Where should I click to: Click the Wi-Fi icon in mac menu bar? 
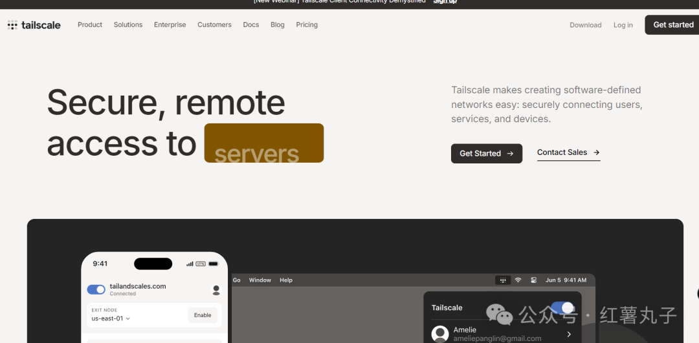click(x=518, y=280)
